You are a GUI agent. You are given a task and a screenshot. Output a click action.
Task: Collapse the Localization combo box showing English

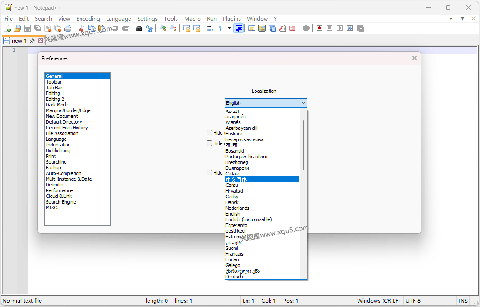pyautogui.click(x=266, y=103)
